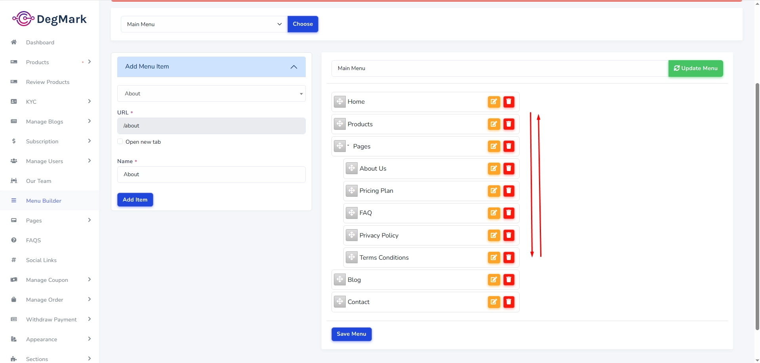The width and height of the screenshot is (760, 363).
Task: Click the edit icon for Home
Action: click(494, 102)
